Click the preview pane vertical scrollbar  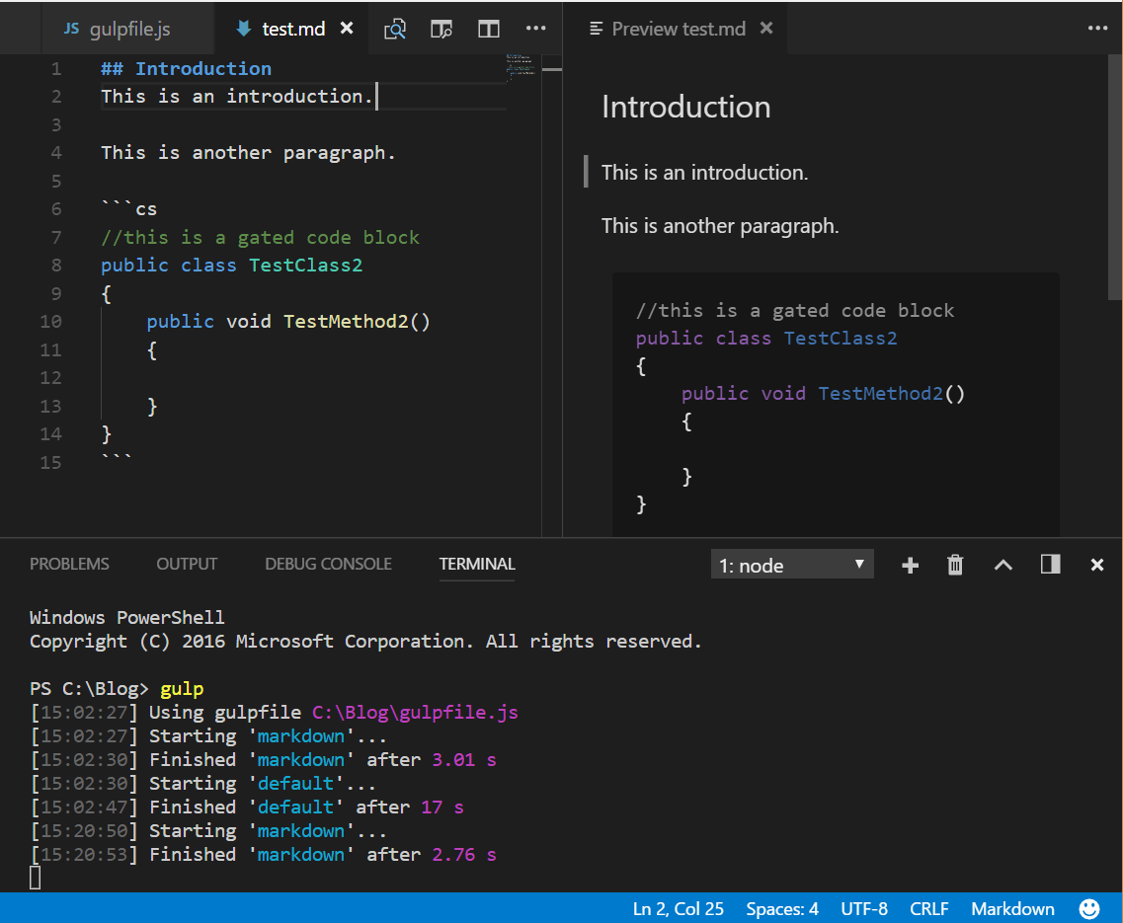point(1114,178)
